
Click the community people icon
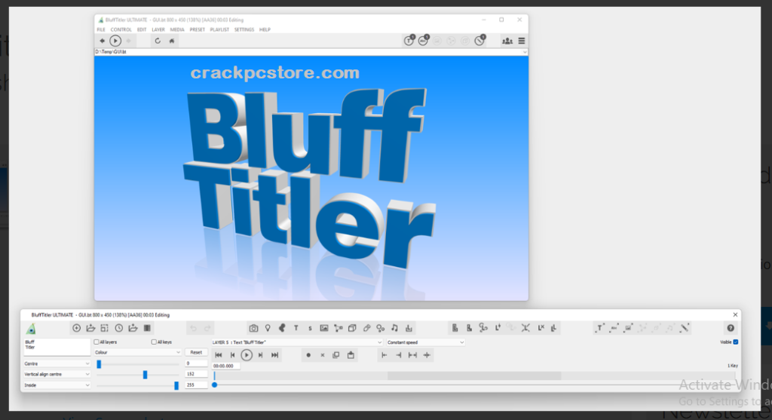507,41
